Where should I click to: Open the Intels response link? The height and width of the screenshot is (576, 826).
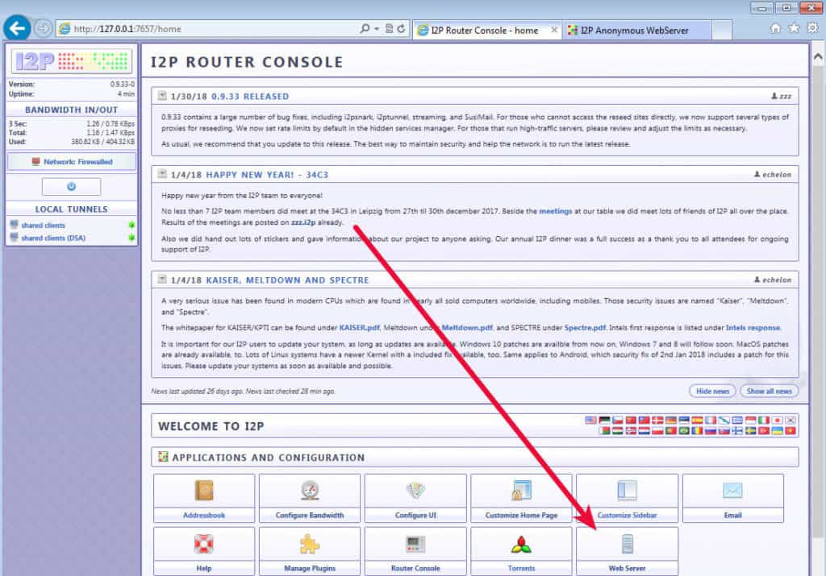[753, 327]
